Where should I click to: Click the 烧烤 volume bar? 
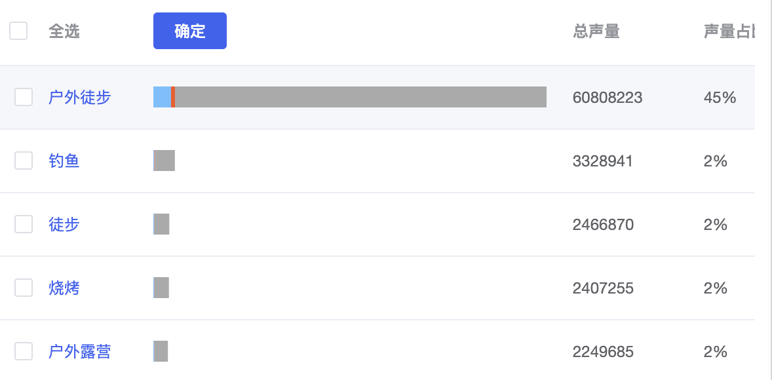tap(161, 288)
